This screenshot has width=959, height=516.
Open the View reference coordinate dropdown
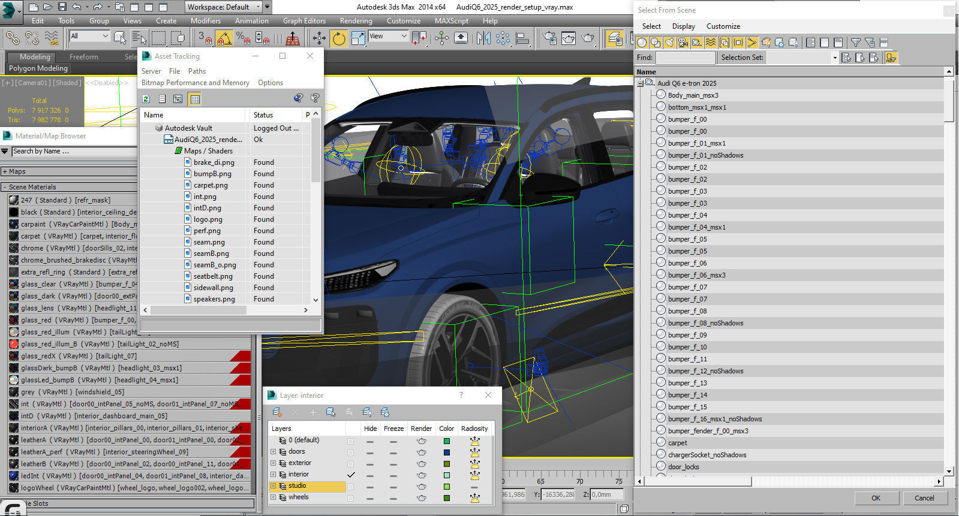[387, 36]
